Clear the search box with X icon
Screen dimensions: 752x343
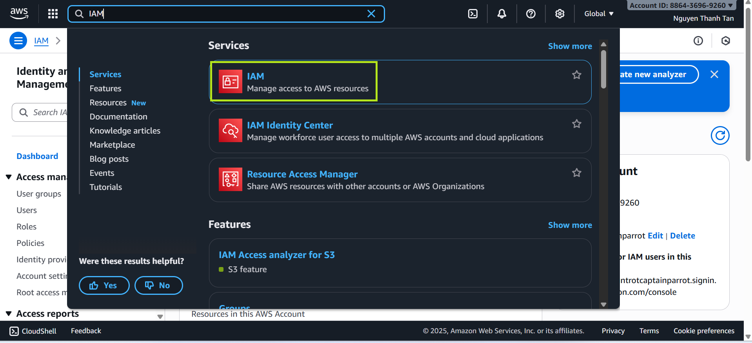(371, 14)
